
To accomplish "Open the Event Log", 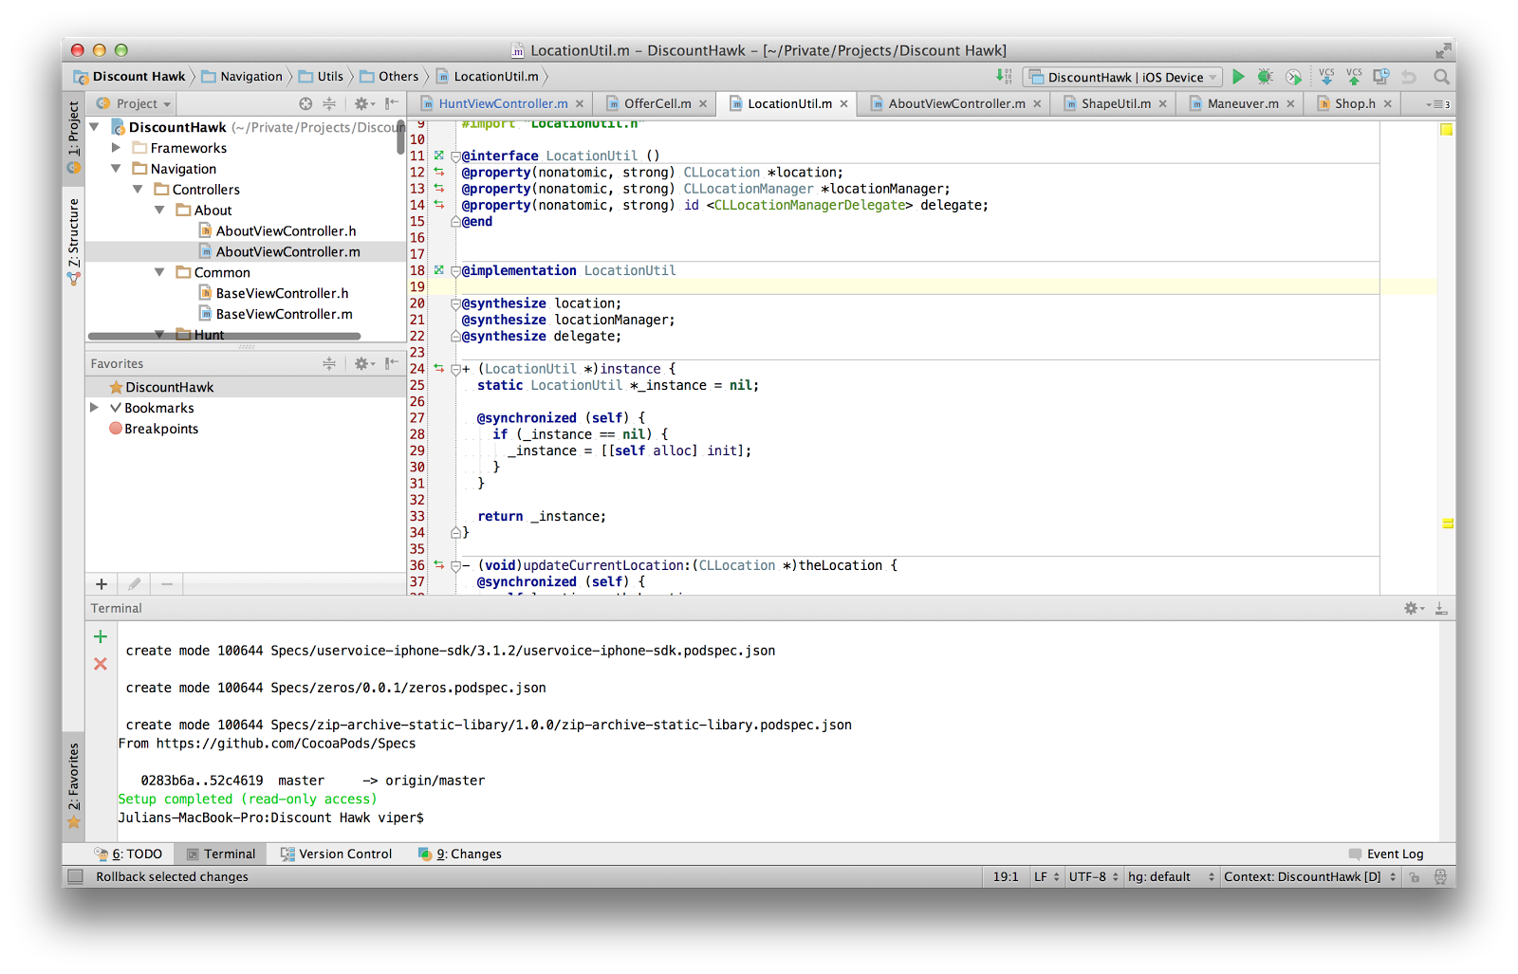I will (1386, 854).
